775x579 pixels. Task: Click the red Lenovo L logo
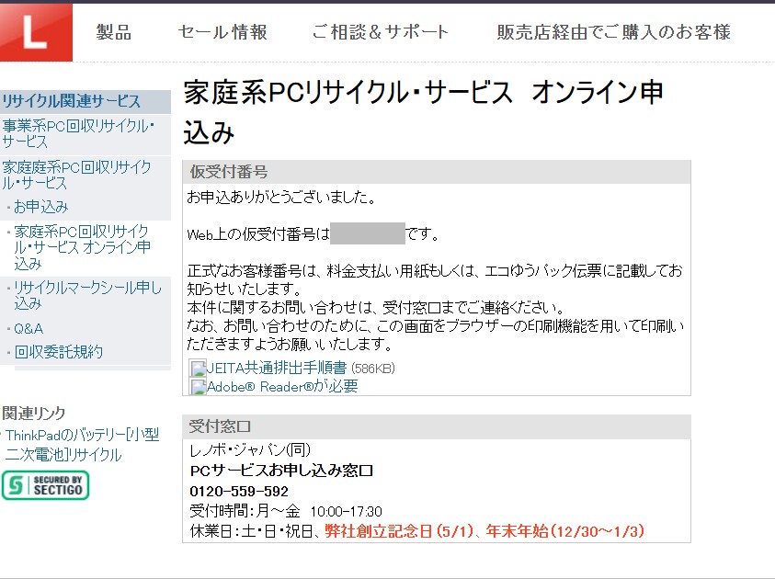tap(36, 32)
